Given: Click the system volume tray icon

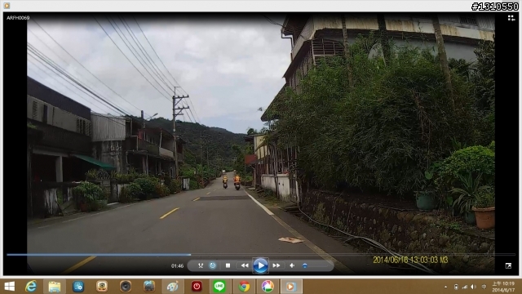Looking at the screenshot, I should pos(473,287).
